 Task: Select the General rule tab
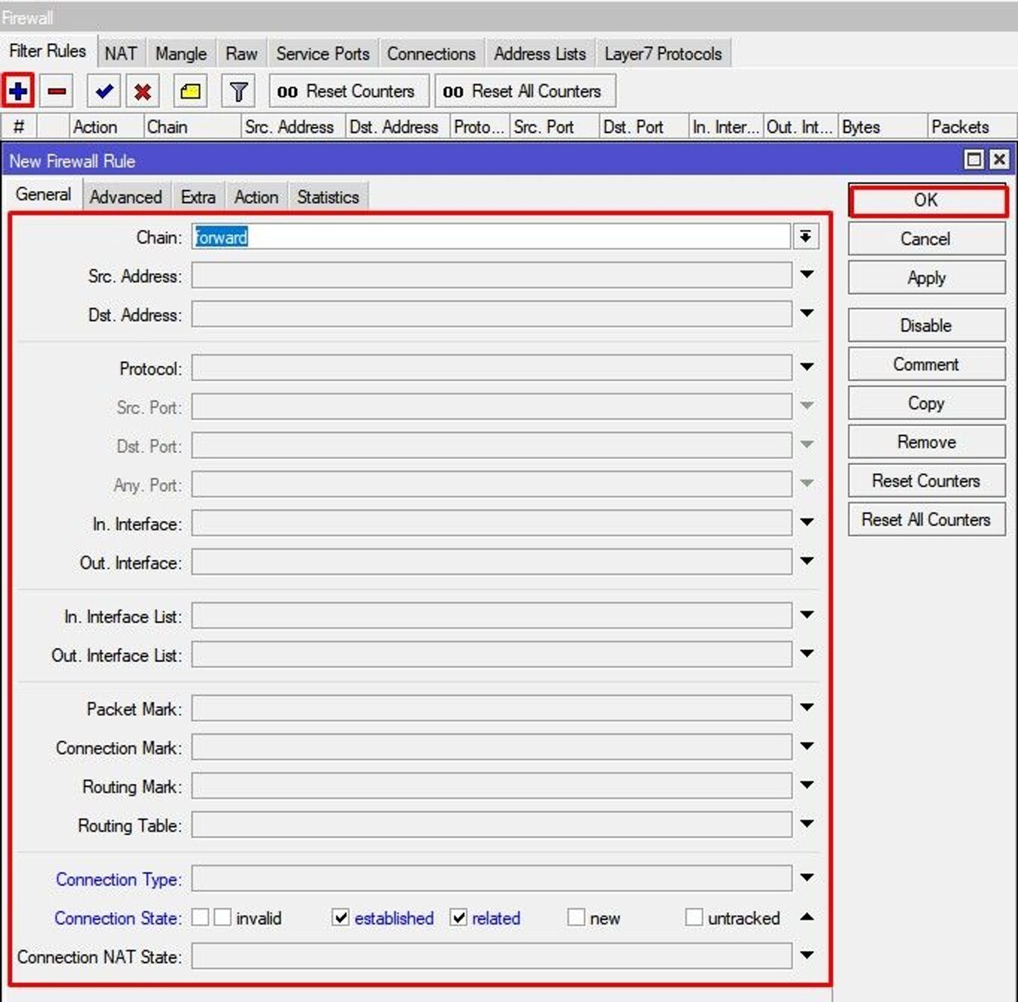[43, 194]
